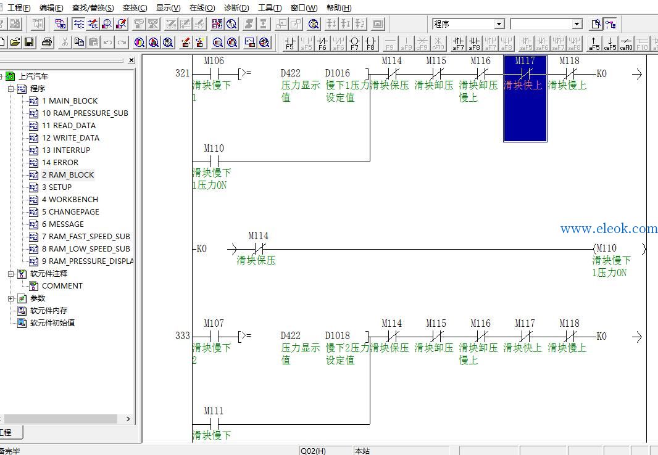Click the ladder search magnifier beside grid icon
The image size is (658, 455).
click(231, 23)
